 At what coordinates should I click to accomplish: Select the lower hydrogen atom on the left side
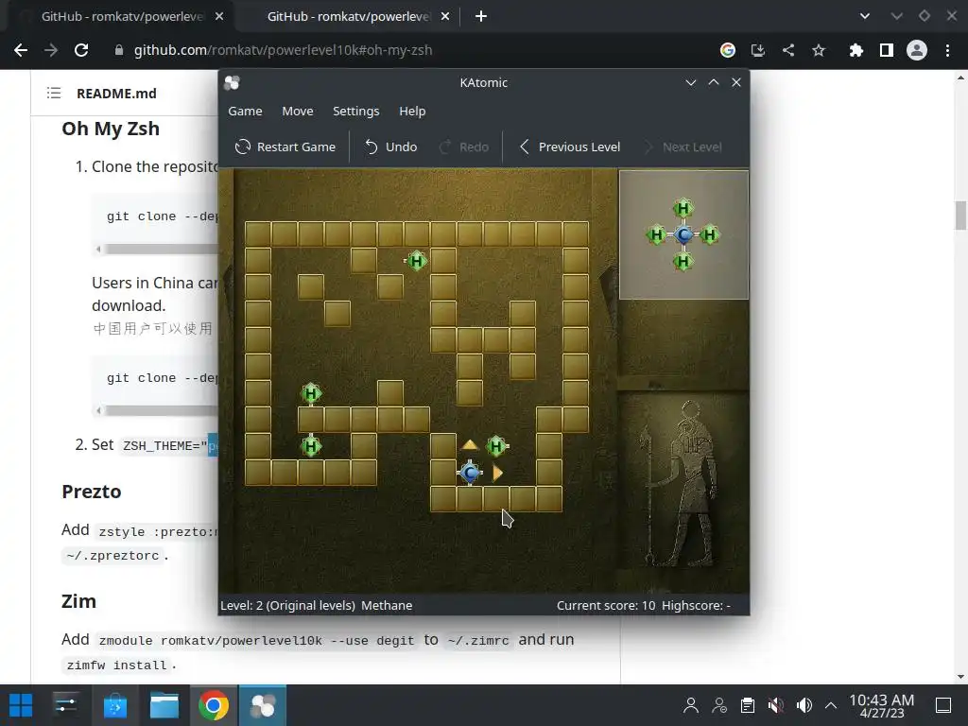click(310, 446)
